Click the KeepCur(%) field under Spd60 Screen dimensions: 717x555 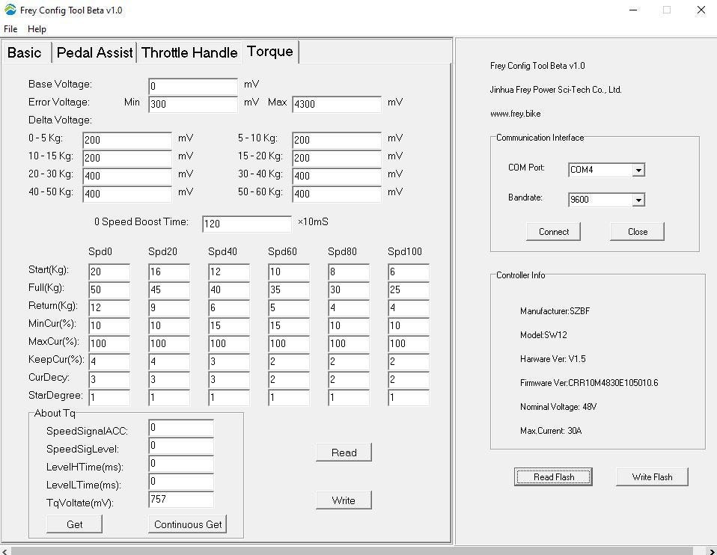pyautogui.click(x=289, y=361)
